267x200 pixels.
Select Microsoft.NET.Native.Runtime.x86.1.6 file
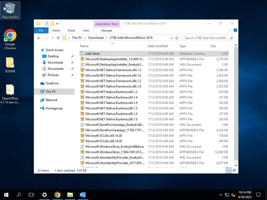point(154,119)
